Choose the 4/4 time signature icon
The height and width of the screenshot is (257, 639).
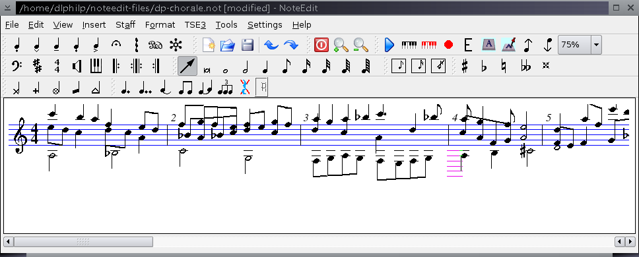(57, 66)
